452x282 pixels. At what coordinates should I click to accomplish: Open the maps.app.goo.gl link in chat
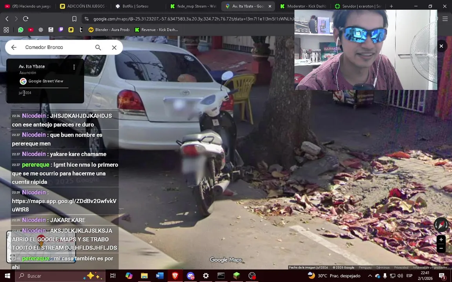[64, 205]
